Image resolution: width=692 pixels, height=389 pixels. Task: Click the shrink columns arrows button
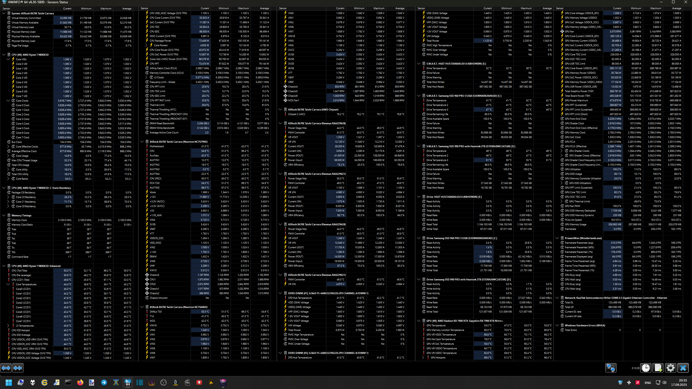point(18,368)
